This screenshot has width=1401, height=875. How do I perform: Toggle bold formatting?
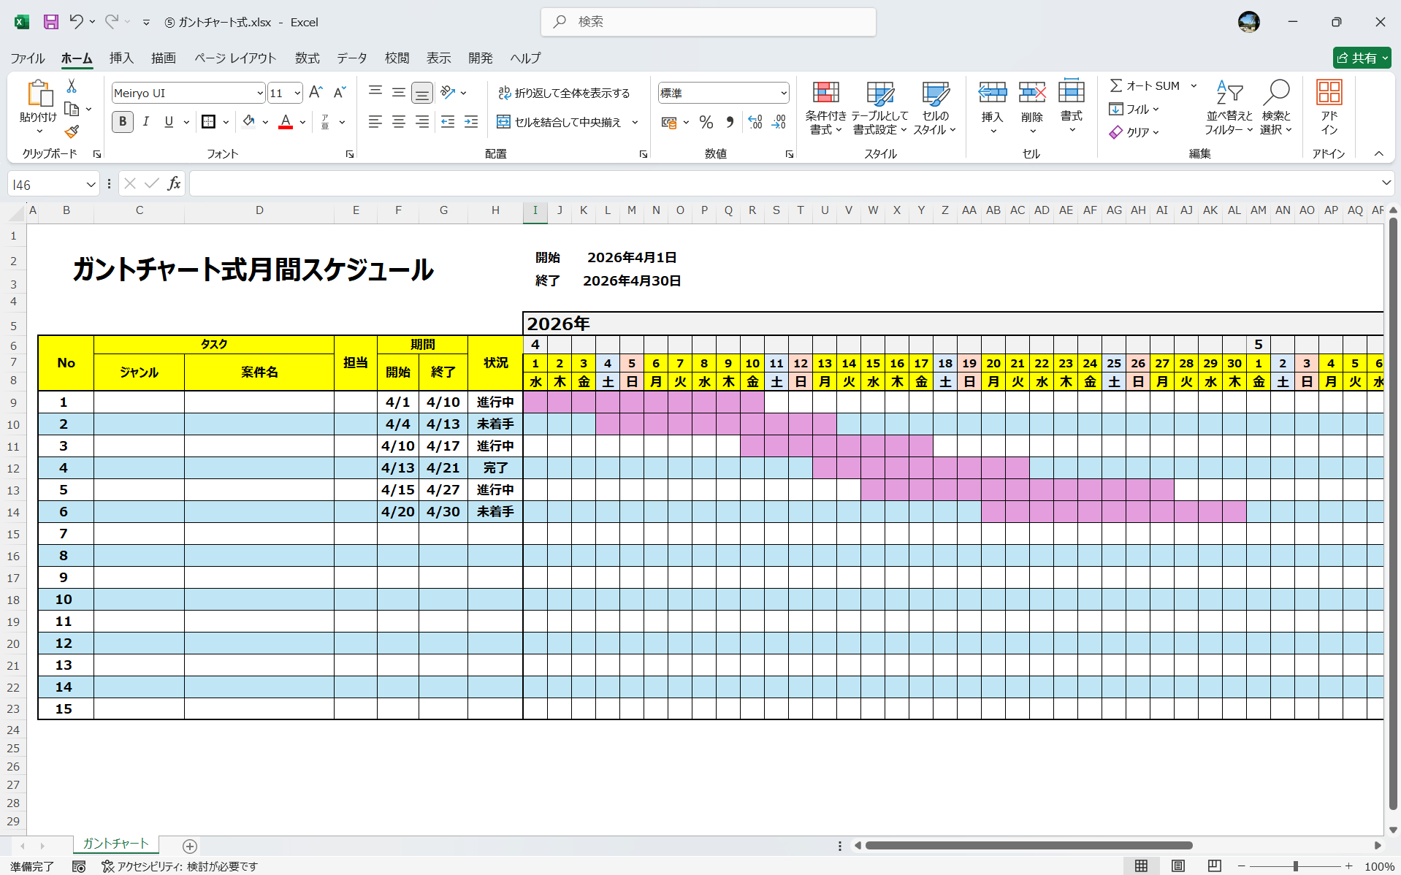pyautogui.click(x=122, y=122)
